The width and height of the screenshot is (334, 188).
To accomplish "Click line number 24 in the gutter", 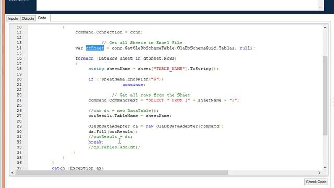I will point(19,100).
